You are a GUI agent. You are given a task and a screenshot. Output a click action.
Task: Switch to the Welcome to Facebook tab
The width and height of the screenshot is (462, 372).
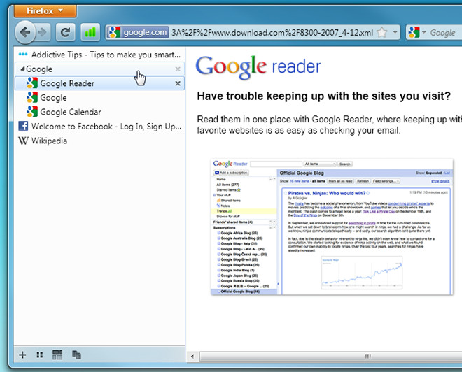pos(99,127)
